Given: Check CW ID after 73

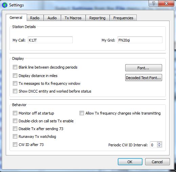Looking at the screenshot, I should coord(15,145).
